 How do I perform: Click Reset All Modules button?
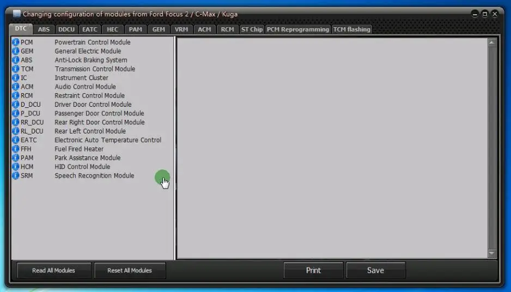[130, 271]
